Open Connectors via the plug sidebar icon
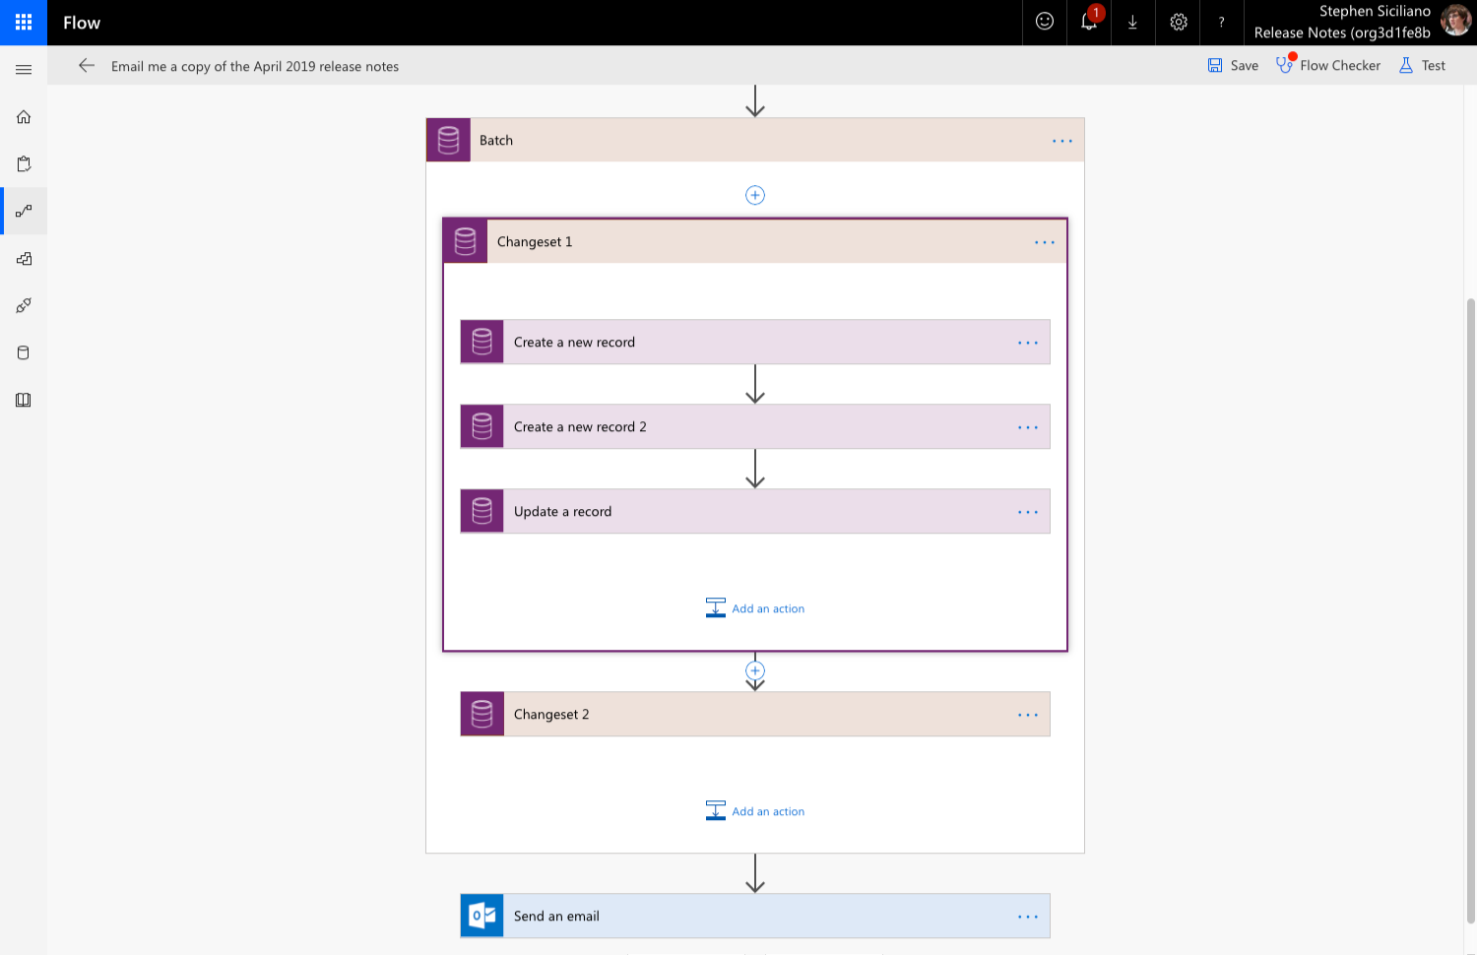Image resolution: width=1477 pixels, height=955 pixels. (23, 305)
